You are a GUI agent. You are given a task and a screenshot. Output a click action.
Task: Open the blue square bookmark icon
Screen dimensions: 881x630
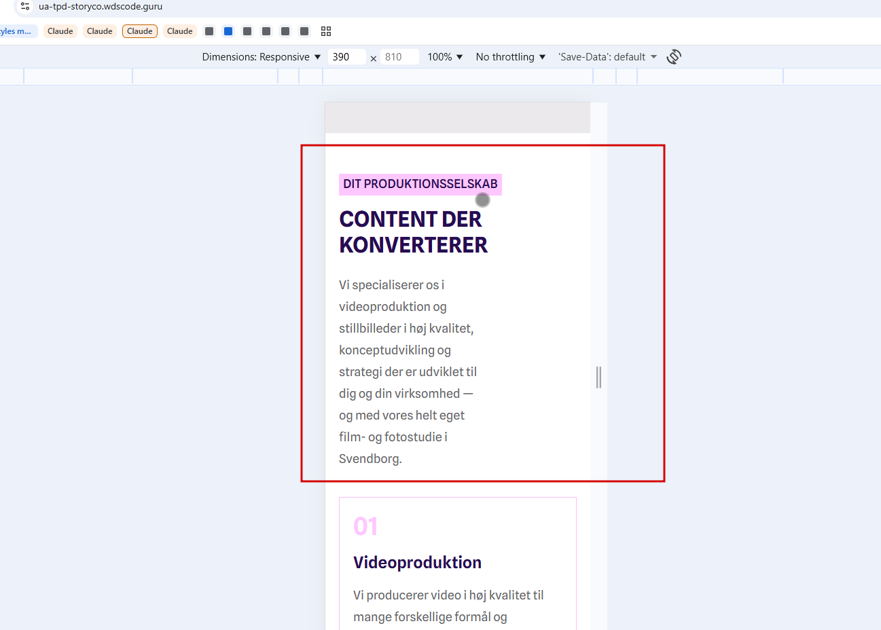(x=228, y=31)
